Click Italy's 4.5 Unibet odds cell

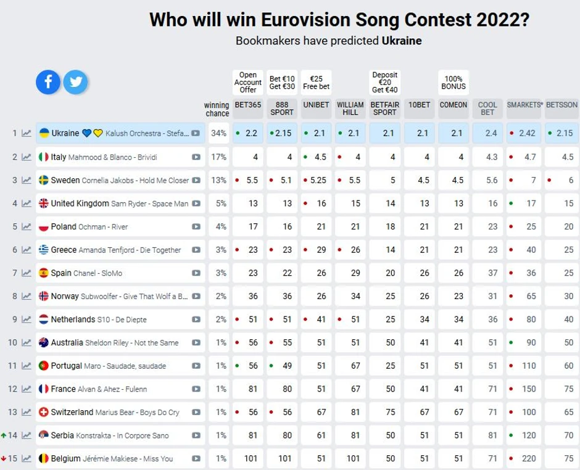tap(316, 157)
